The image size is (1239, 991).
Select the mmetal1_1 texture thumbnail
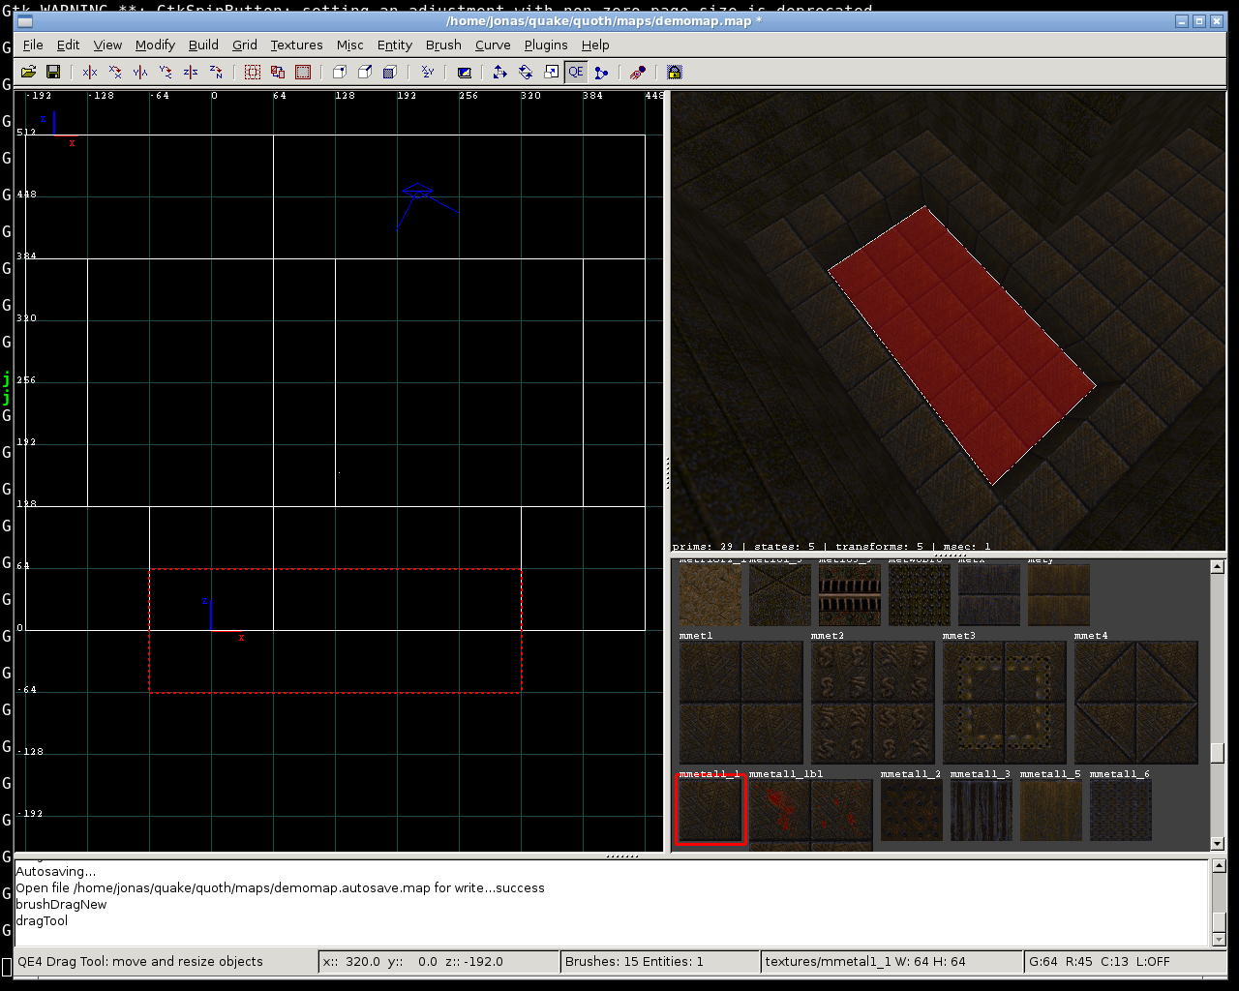pos(710,810)
